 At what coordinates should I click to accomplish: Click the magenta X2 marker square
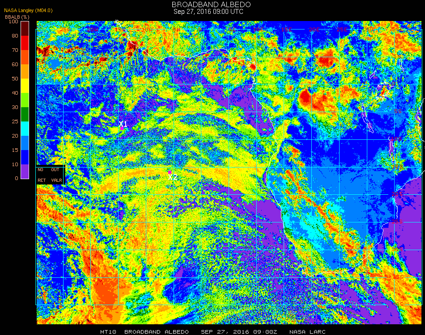coord(170,172)
